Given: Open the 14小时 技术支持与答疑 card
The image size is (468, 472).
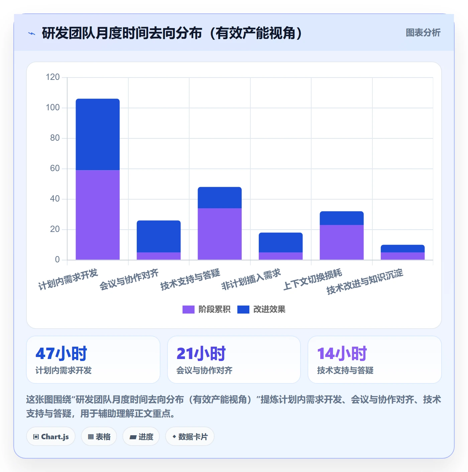Looking at the screenshot, I should (375, 360).
